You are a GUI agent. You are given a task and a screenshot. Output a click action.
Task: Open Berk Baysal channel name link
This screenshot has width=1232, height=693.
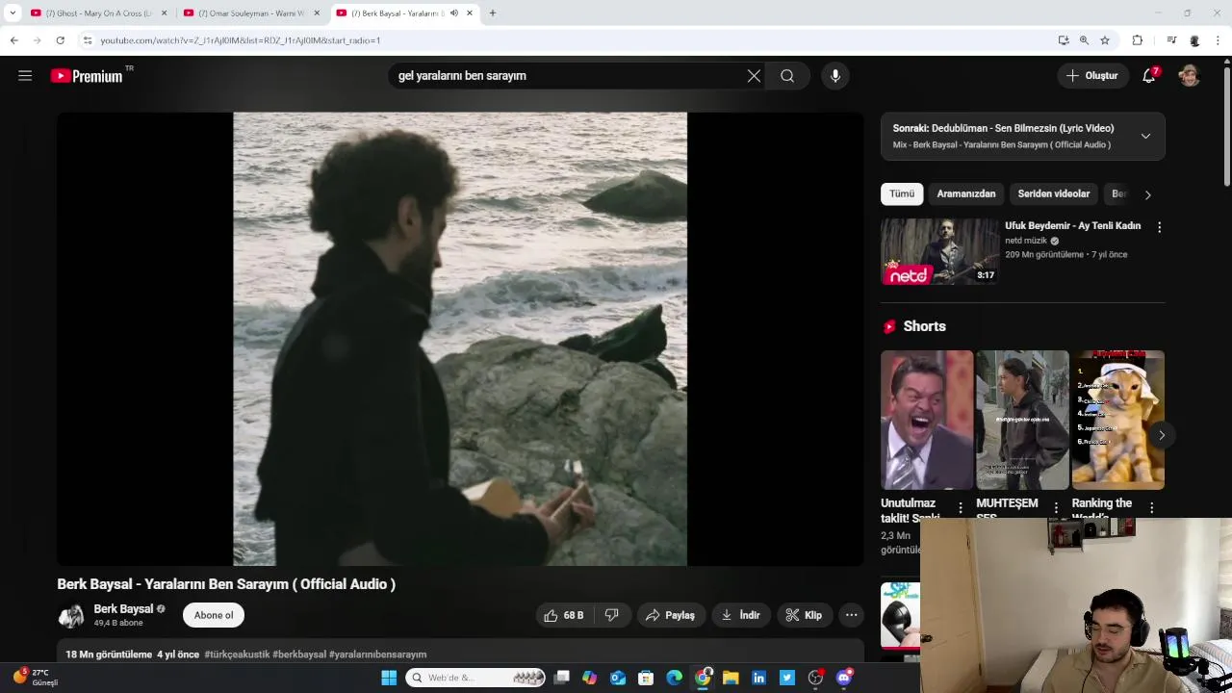coord(123,609)
